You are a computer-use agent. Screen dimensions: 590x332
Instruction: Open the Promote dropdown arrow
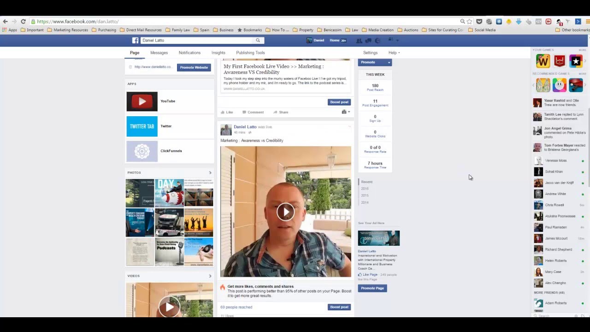[x=389, y=63]
